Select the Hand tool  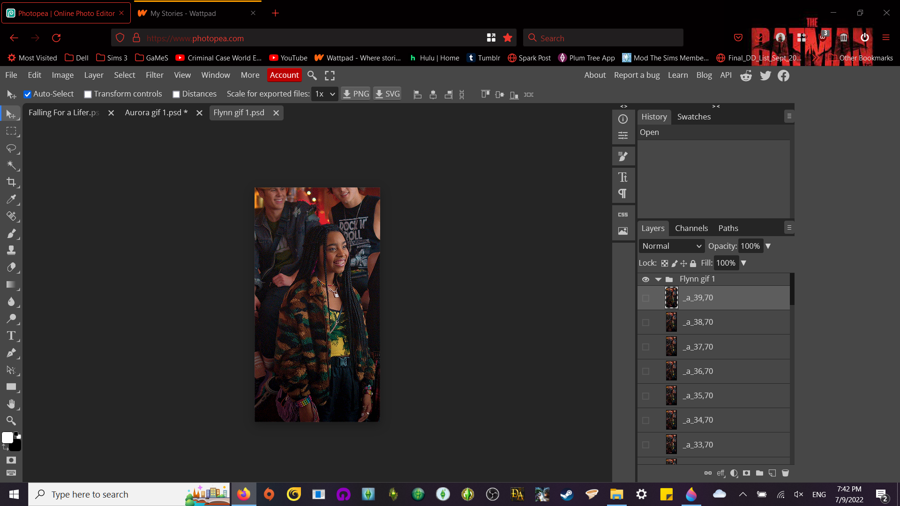[x=11, y=404]
